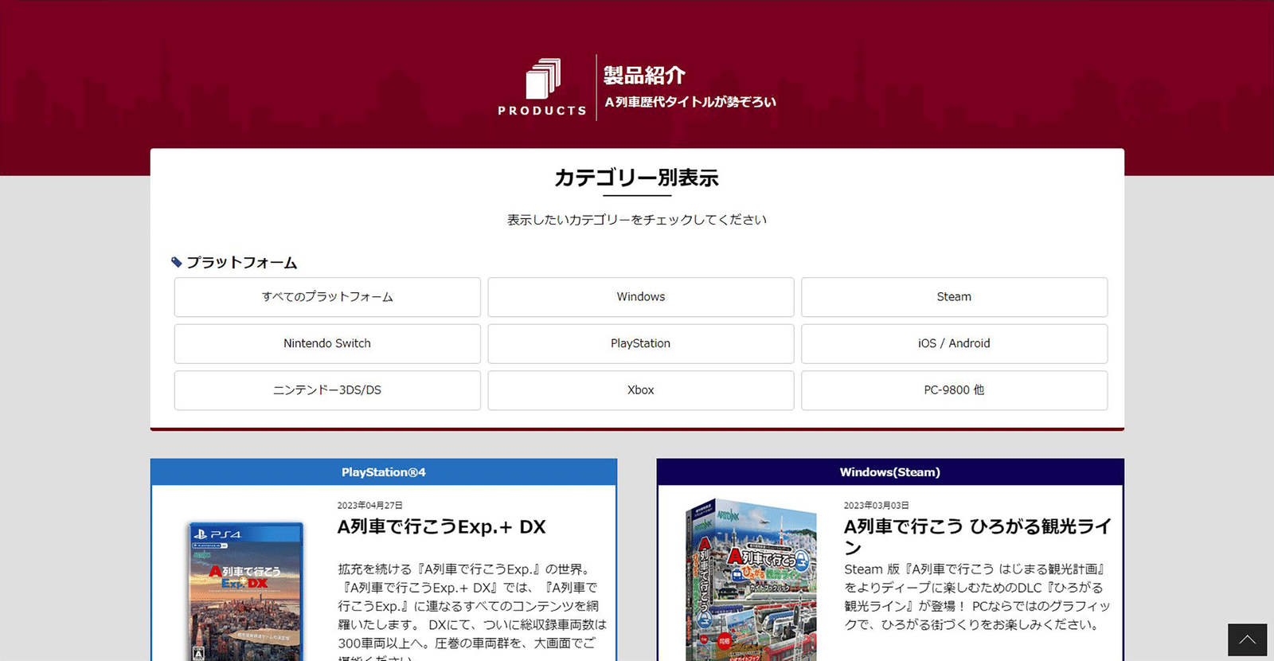This screenshot has height=661, width=1274.
Task: Enable the PlayStation category filter
Action: click(x=641, y=343)
